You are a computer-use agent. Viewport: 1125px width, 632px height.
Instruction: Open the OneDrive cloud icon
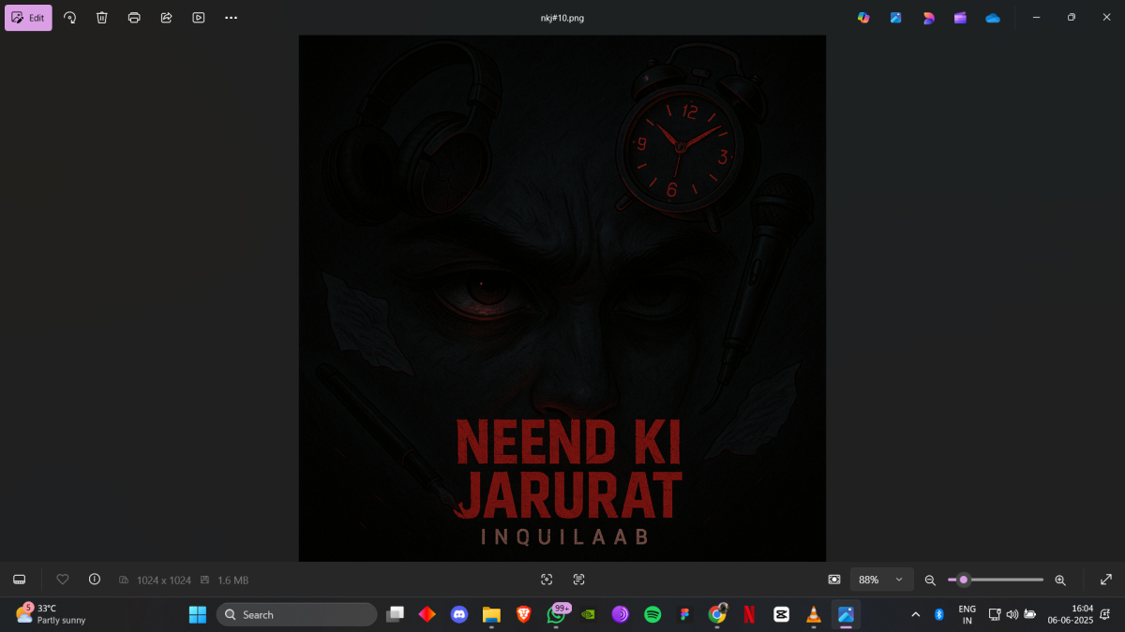992,18
